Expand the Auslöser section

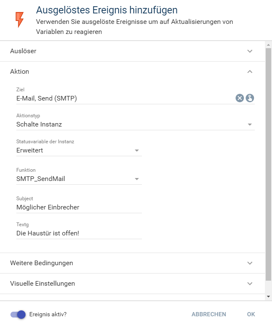click(x=250, y=51)
